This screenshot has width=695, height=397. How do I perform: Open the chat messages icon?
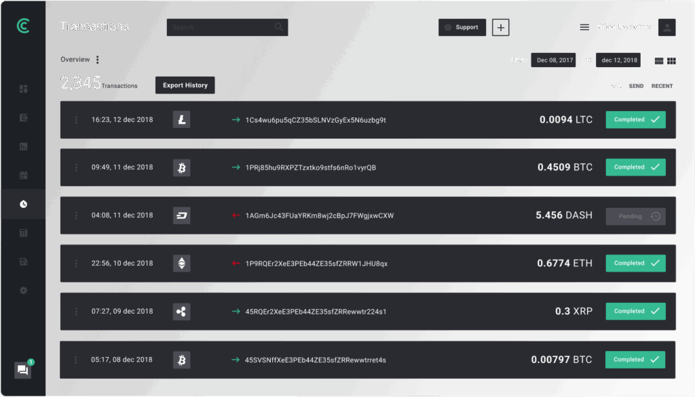click(x=22, y=370)
